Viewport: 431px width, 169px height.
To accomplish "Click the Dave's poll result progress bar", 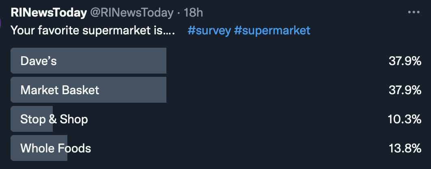I will click(x=122, y=61).
